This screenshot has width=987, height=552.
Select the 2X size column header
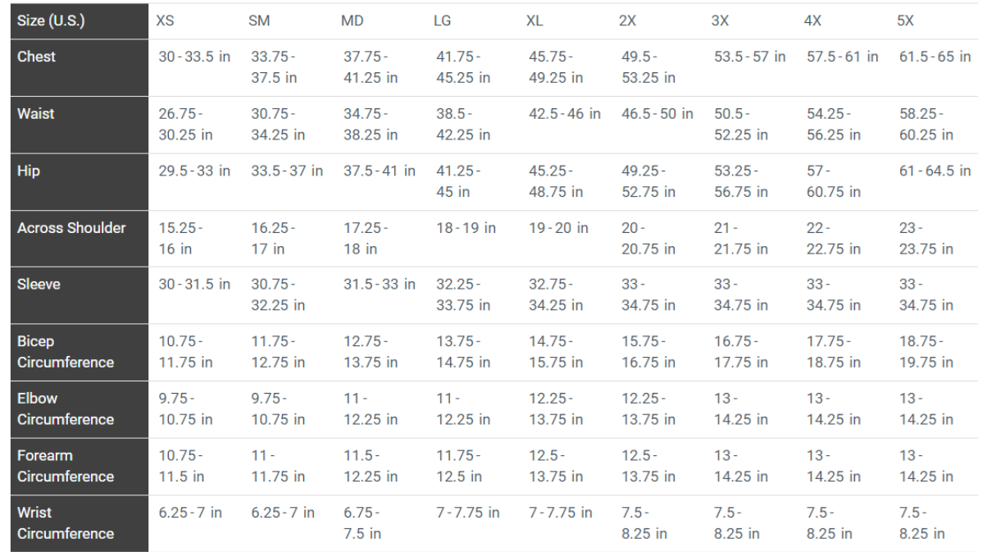pos(627,21)
